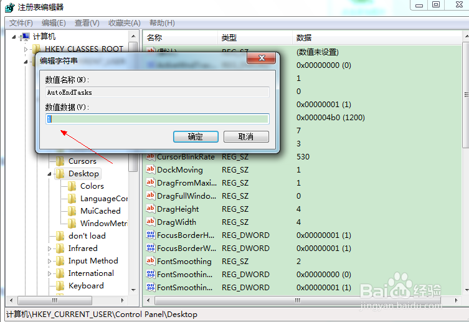Click the data value 530
The image size is (469, 322).
point(303,157)
